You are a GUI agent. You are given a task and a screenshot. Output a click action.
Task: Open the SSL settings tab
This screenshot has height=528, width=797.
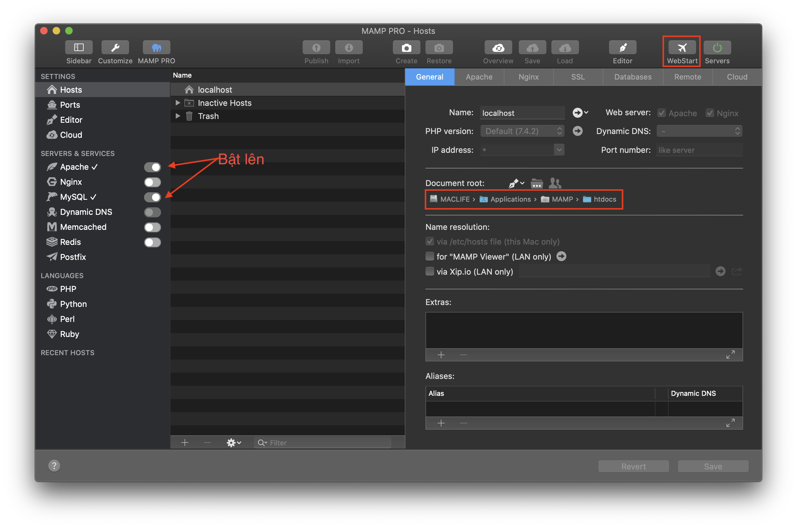point(577,77)
